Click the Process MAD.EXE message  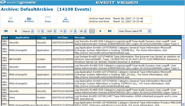[128, 103]
